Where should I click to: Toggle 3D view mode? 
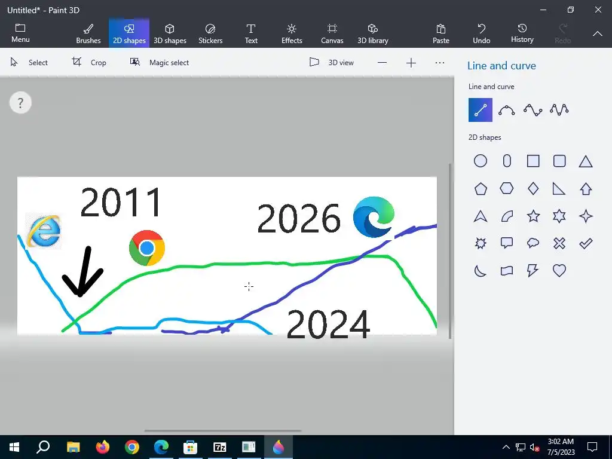[331, 62]
